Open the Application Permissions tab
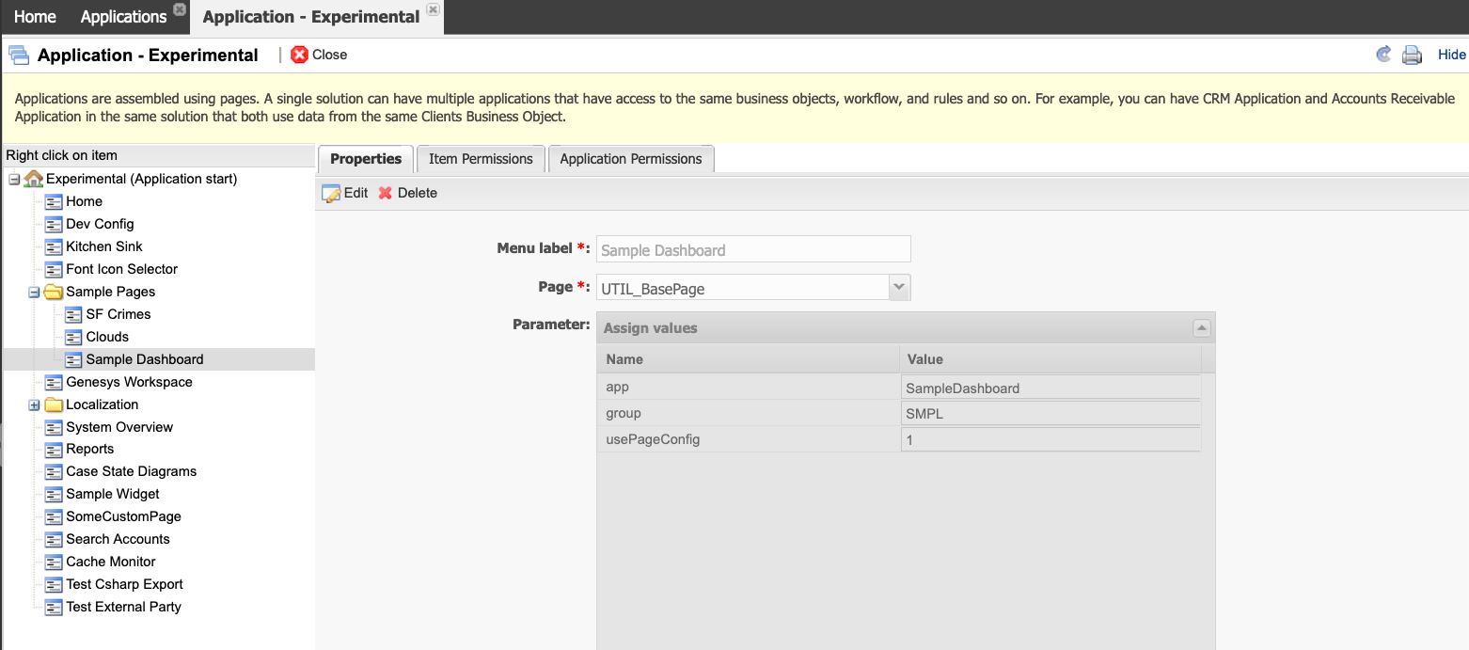This screenshot has height=650, width=1469. click(x=630, y=159)
